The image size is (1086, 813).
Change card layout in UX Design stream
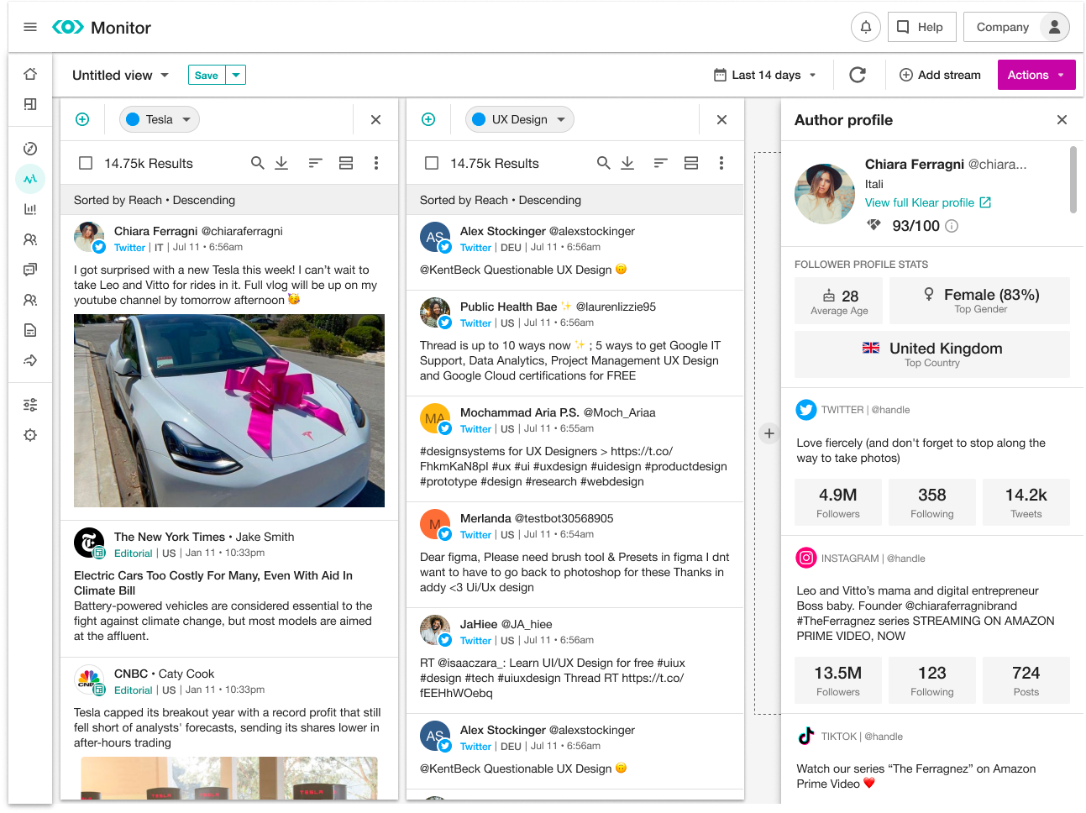691,163
